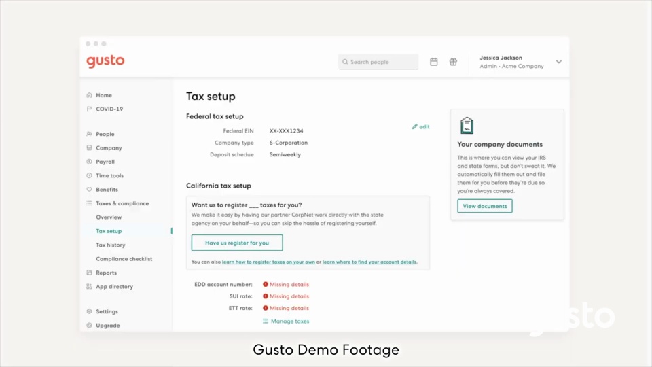Click the COVID-19 flag icon

pos(89,109)
